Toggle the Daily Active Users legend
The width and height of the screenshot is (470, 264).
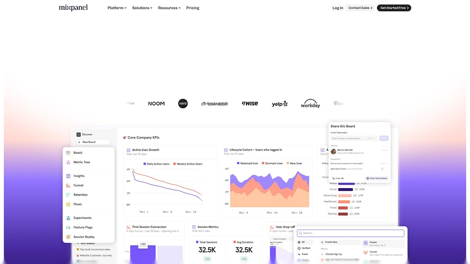point(157,164)
